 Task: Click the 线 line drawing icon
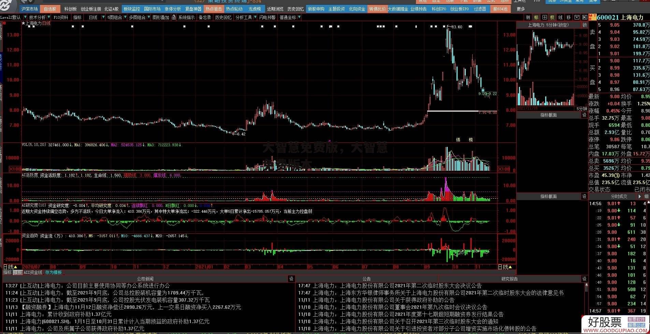click(x=560, y=17)
